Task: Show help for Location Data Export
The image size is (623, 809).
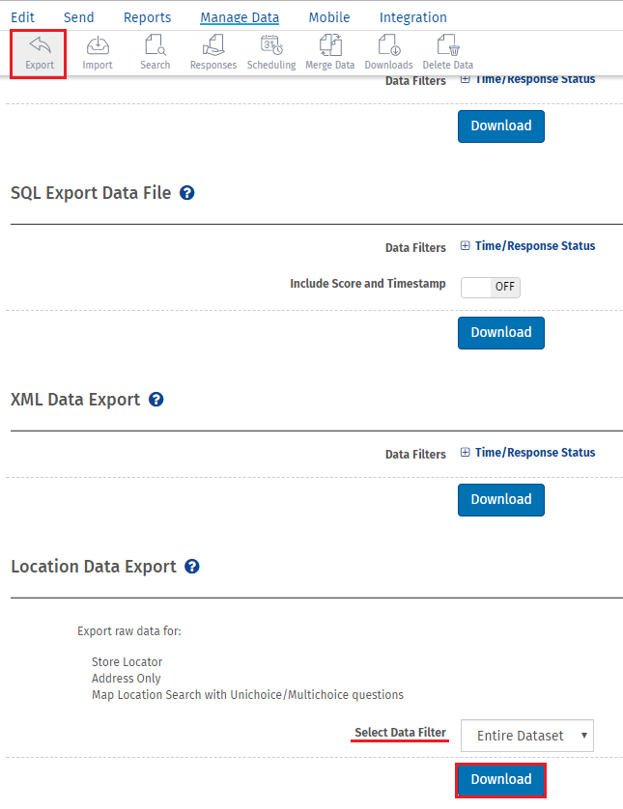Action: [x=192, y=567]
